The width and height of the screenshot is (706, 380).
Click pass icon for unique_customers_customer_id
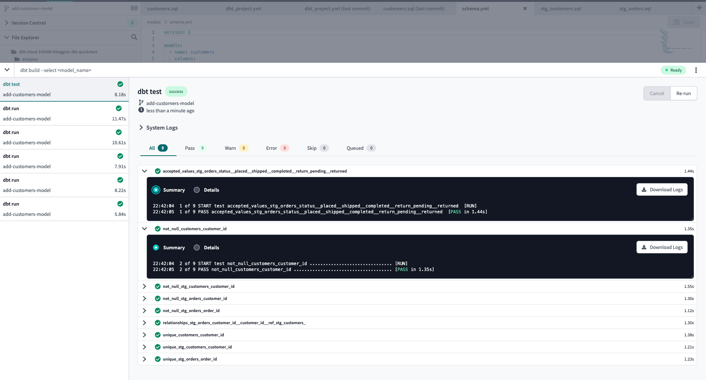pyautogui.click(x=158, y=335)
